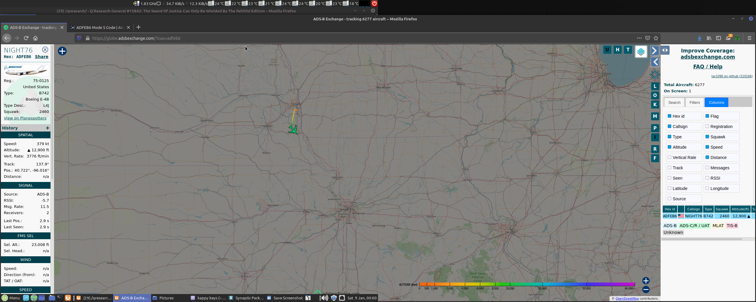Reload the page in Firefox
Viewport: 756px width, 302px height.
(26, 38)
